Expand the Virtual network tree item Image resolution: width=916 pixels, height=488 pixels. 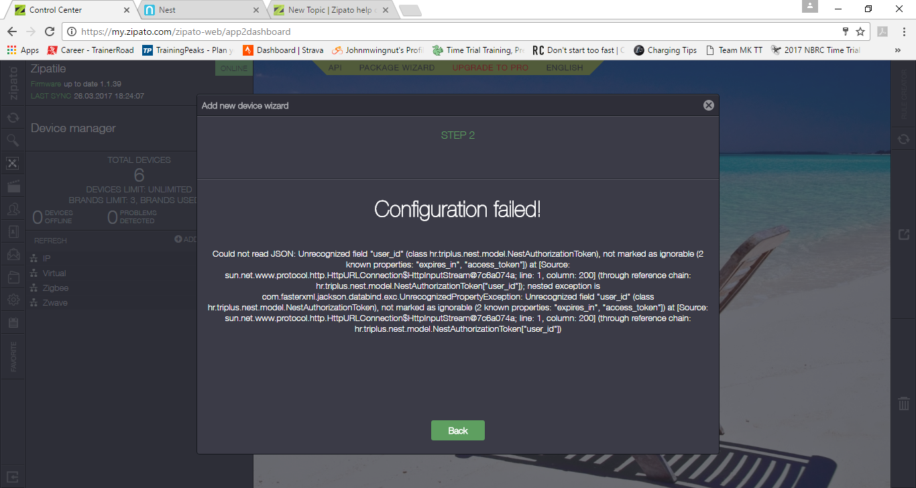[54, 273]
